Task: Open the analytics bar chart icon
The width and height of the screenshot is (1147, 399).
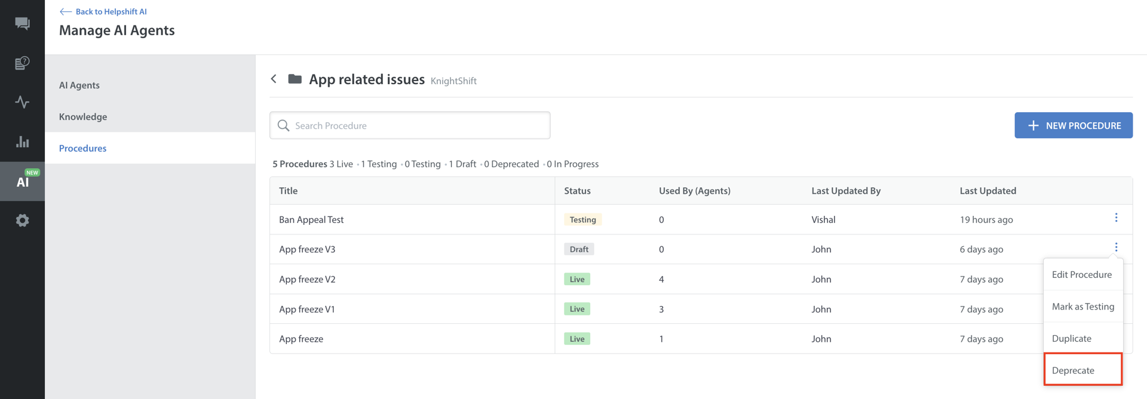Action: 22,142
